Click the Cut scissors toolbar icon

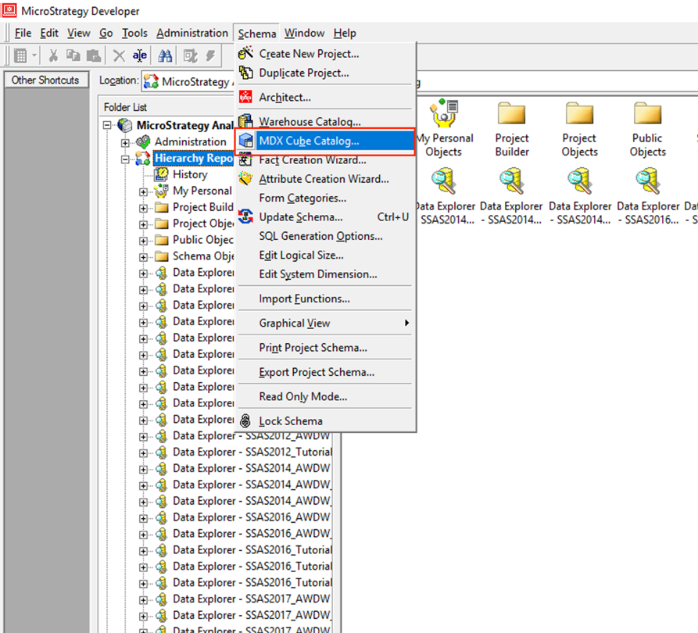tap(53, 55)
